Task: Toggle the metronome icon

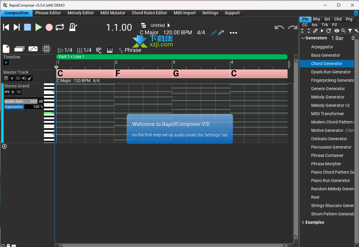Action: (x=73, y=27)
